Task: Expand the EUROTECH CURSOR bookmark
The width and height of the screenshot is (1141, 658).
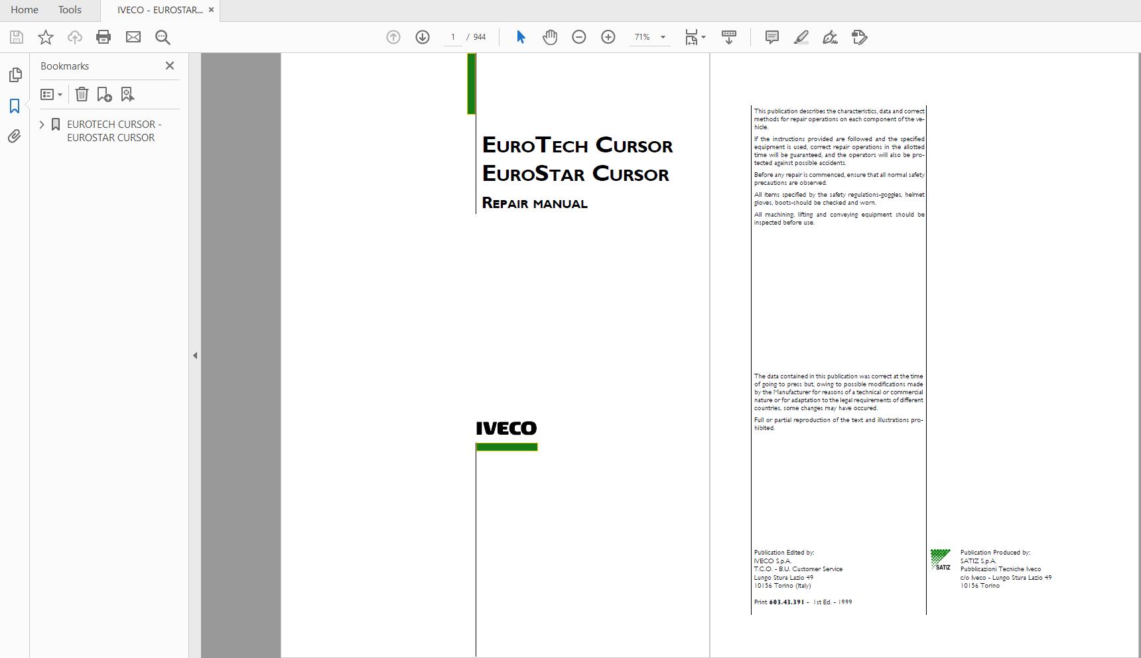Action: (42, 125)
